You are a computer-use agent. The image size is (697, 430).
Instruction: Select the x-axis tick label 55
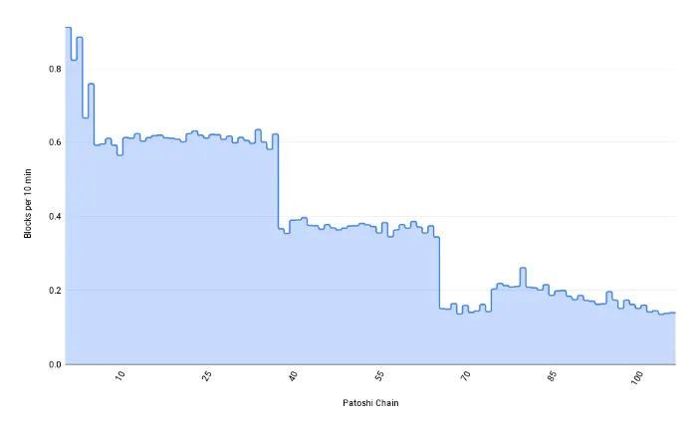click(x=380, y=376)
